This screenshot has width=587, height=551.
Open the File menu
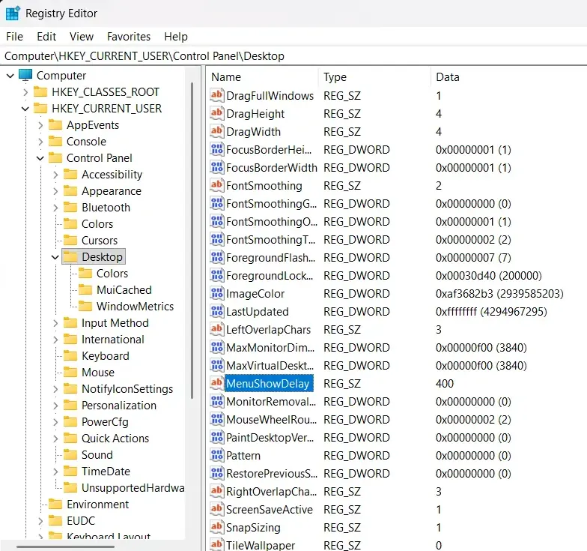pos(15,37)
